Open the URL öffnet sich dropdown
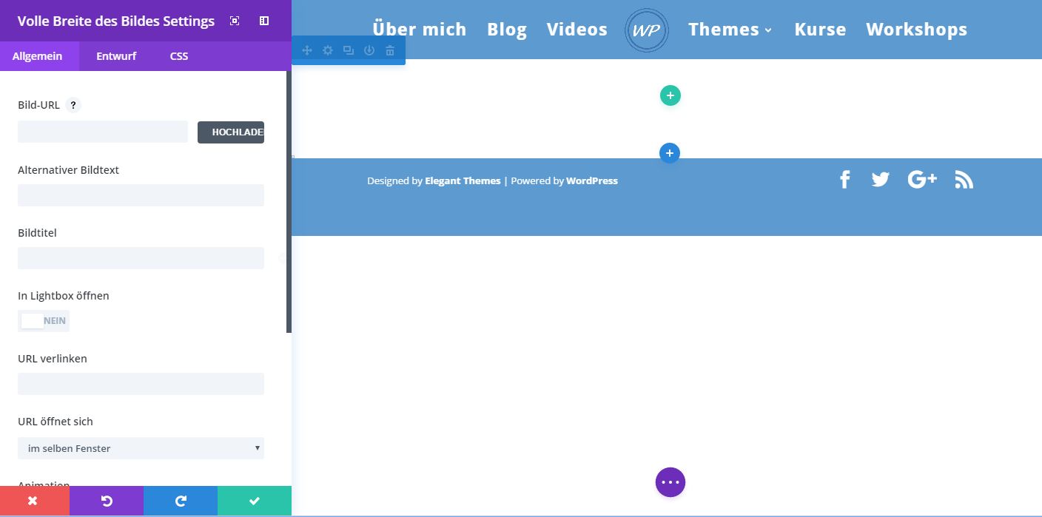 (141, 448)
